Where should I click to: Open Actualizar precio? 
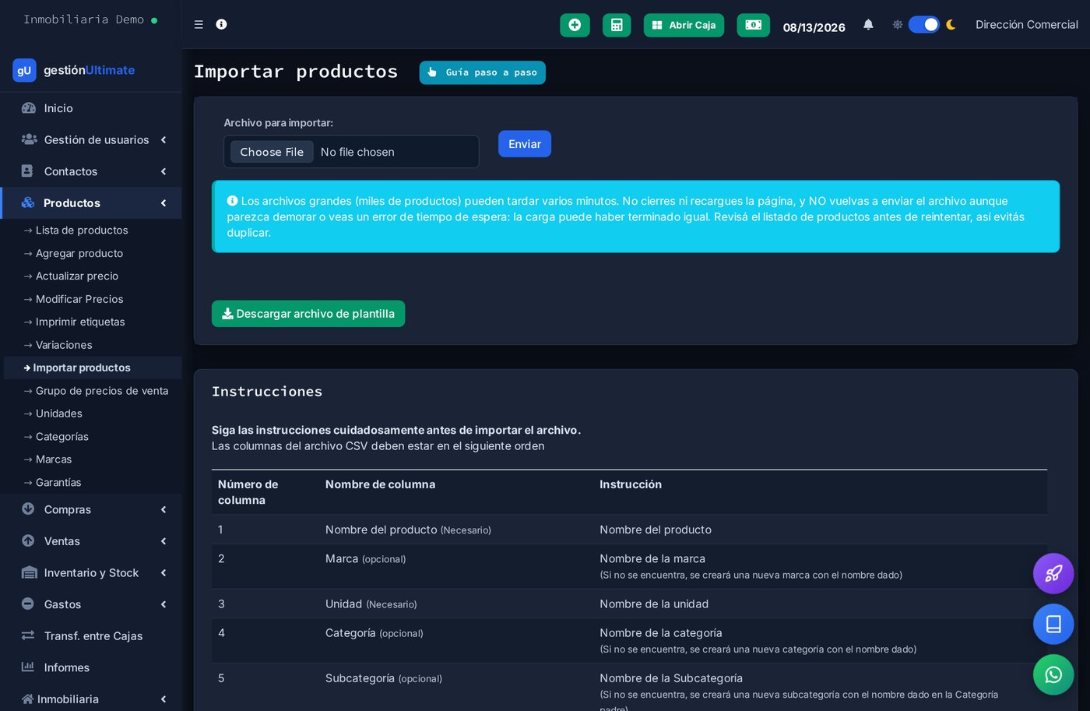pos(77,276)
